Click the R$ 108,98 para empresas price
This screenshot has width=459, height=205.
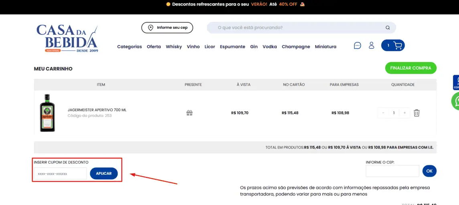pos(340,113)
